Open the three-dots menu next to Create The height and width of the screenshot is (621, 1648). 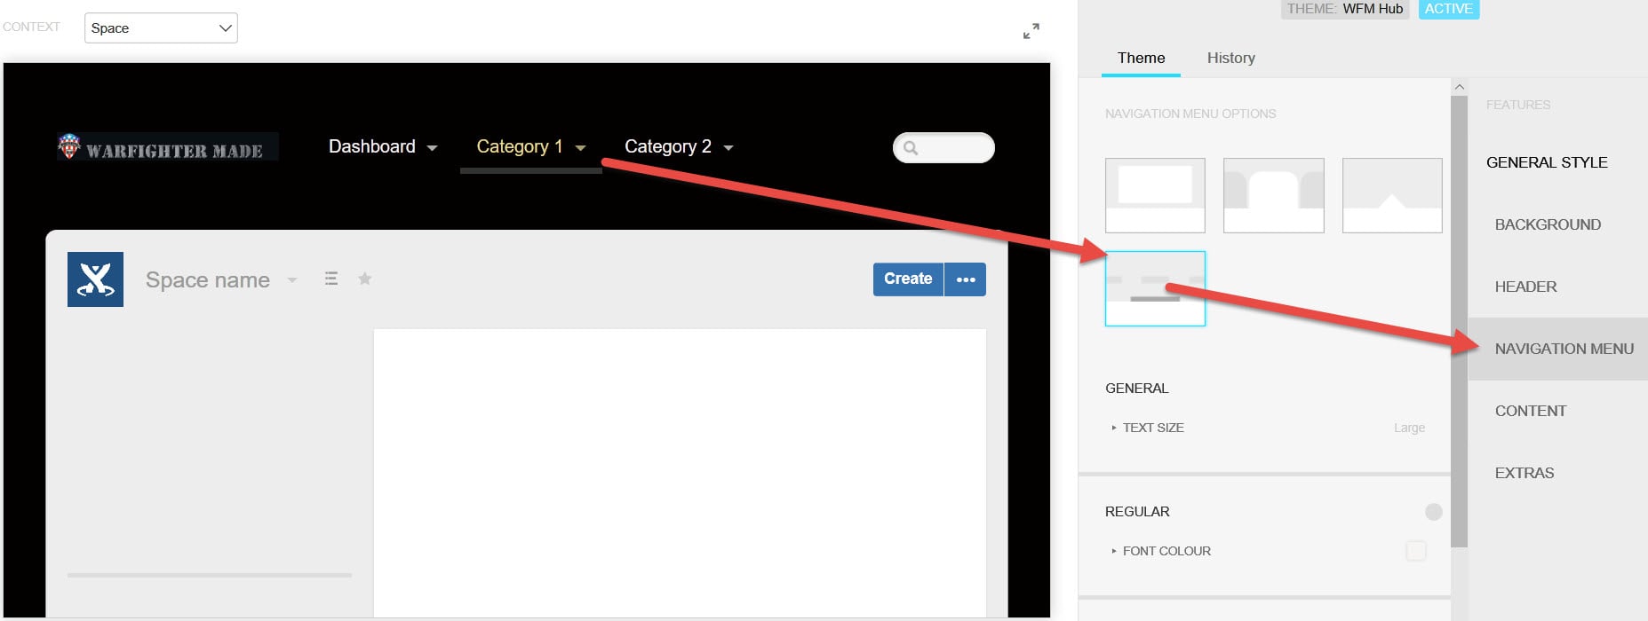pyautogui.click(x=966, y=279)
